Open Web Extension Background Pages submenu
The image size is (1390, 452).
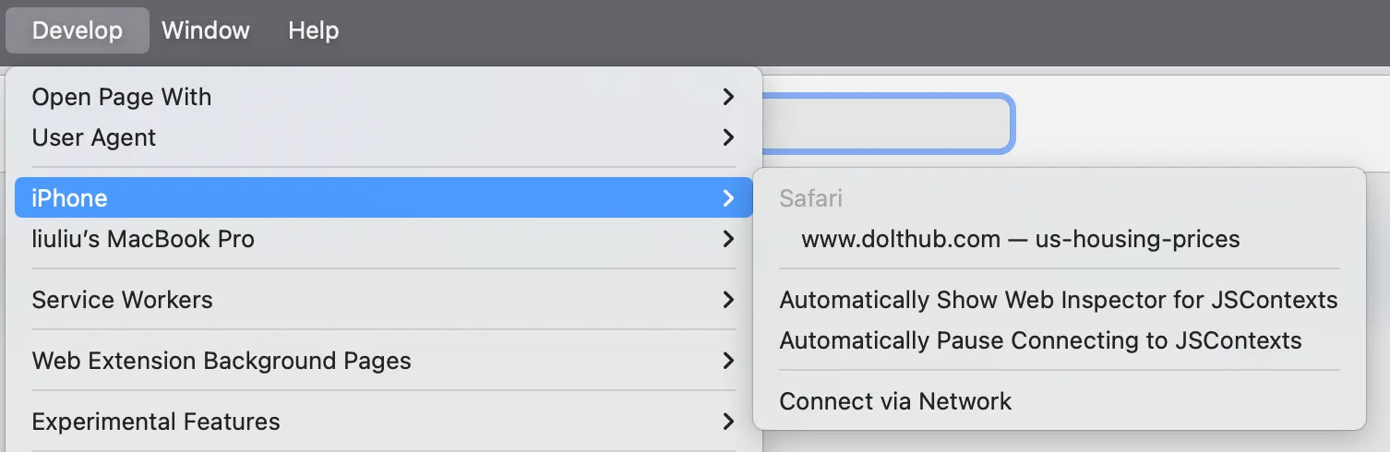[222, 361]
